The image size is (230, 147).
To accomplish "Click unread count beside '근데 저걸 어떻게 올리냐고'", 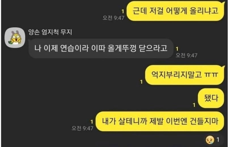I will click(x=123, y=11).
